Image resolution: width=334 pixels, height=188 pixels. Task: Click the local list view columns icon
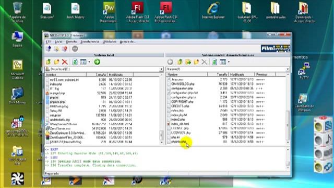pyautogui.click(x=83, y=62)
